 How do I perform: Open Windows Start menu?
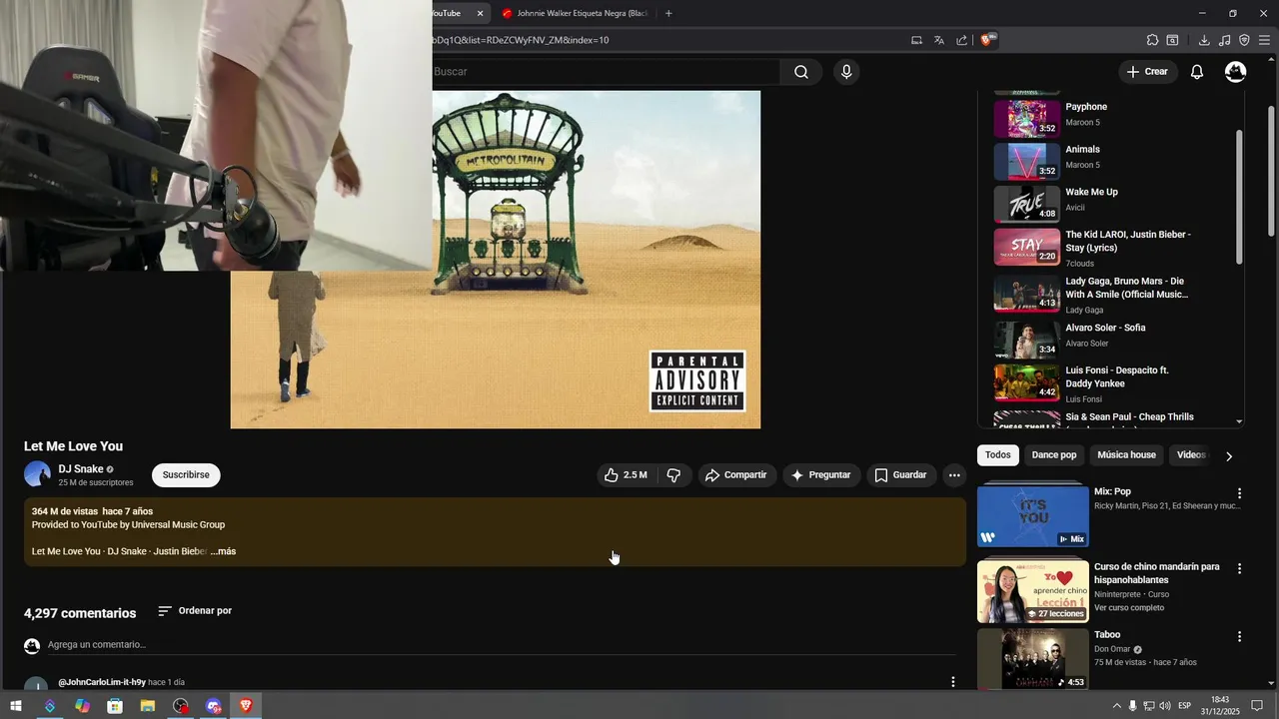click(x=16, y=706)
